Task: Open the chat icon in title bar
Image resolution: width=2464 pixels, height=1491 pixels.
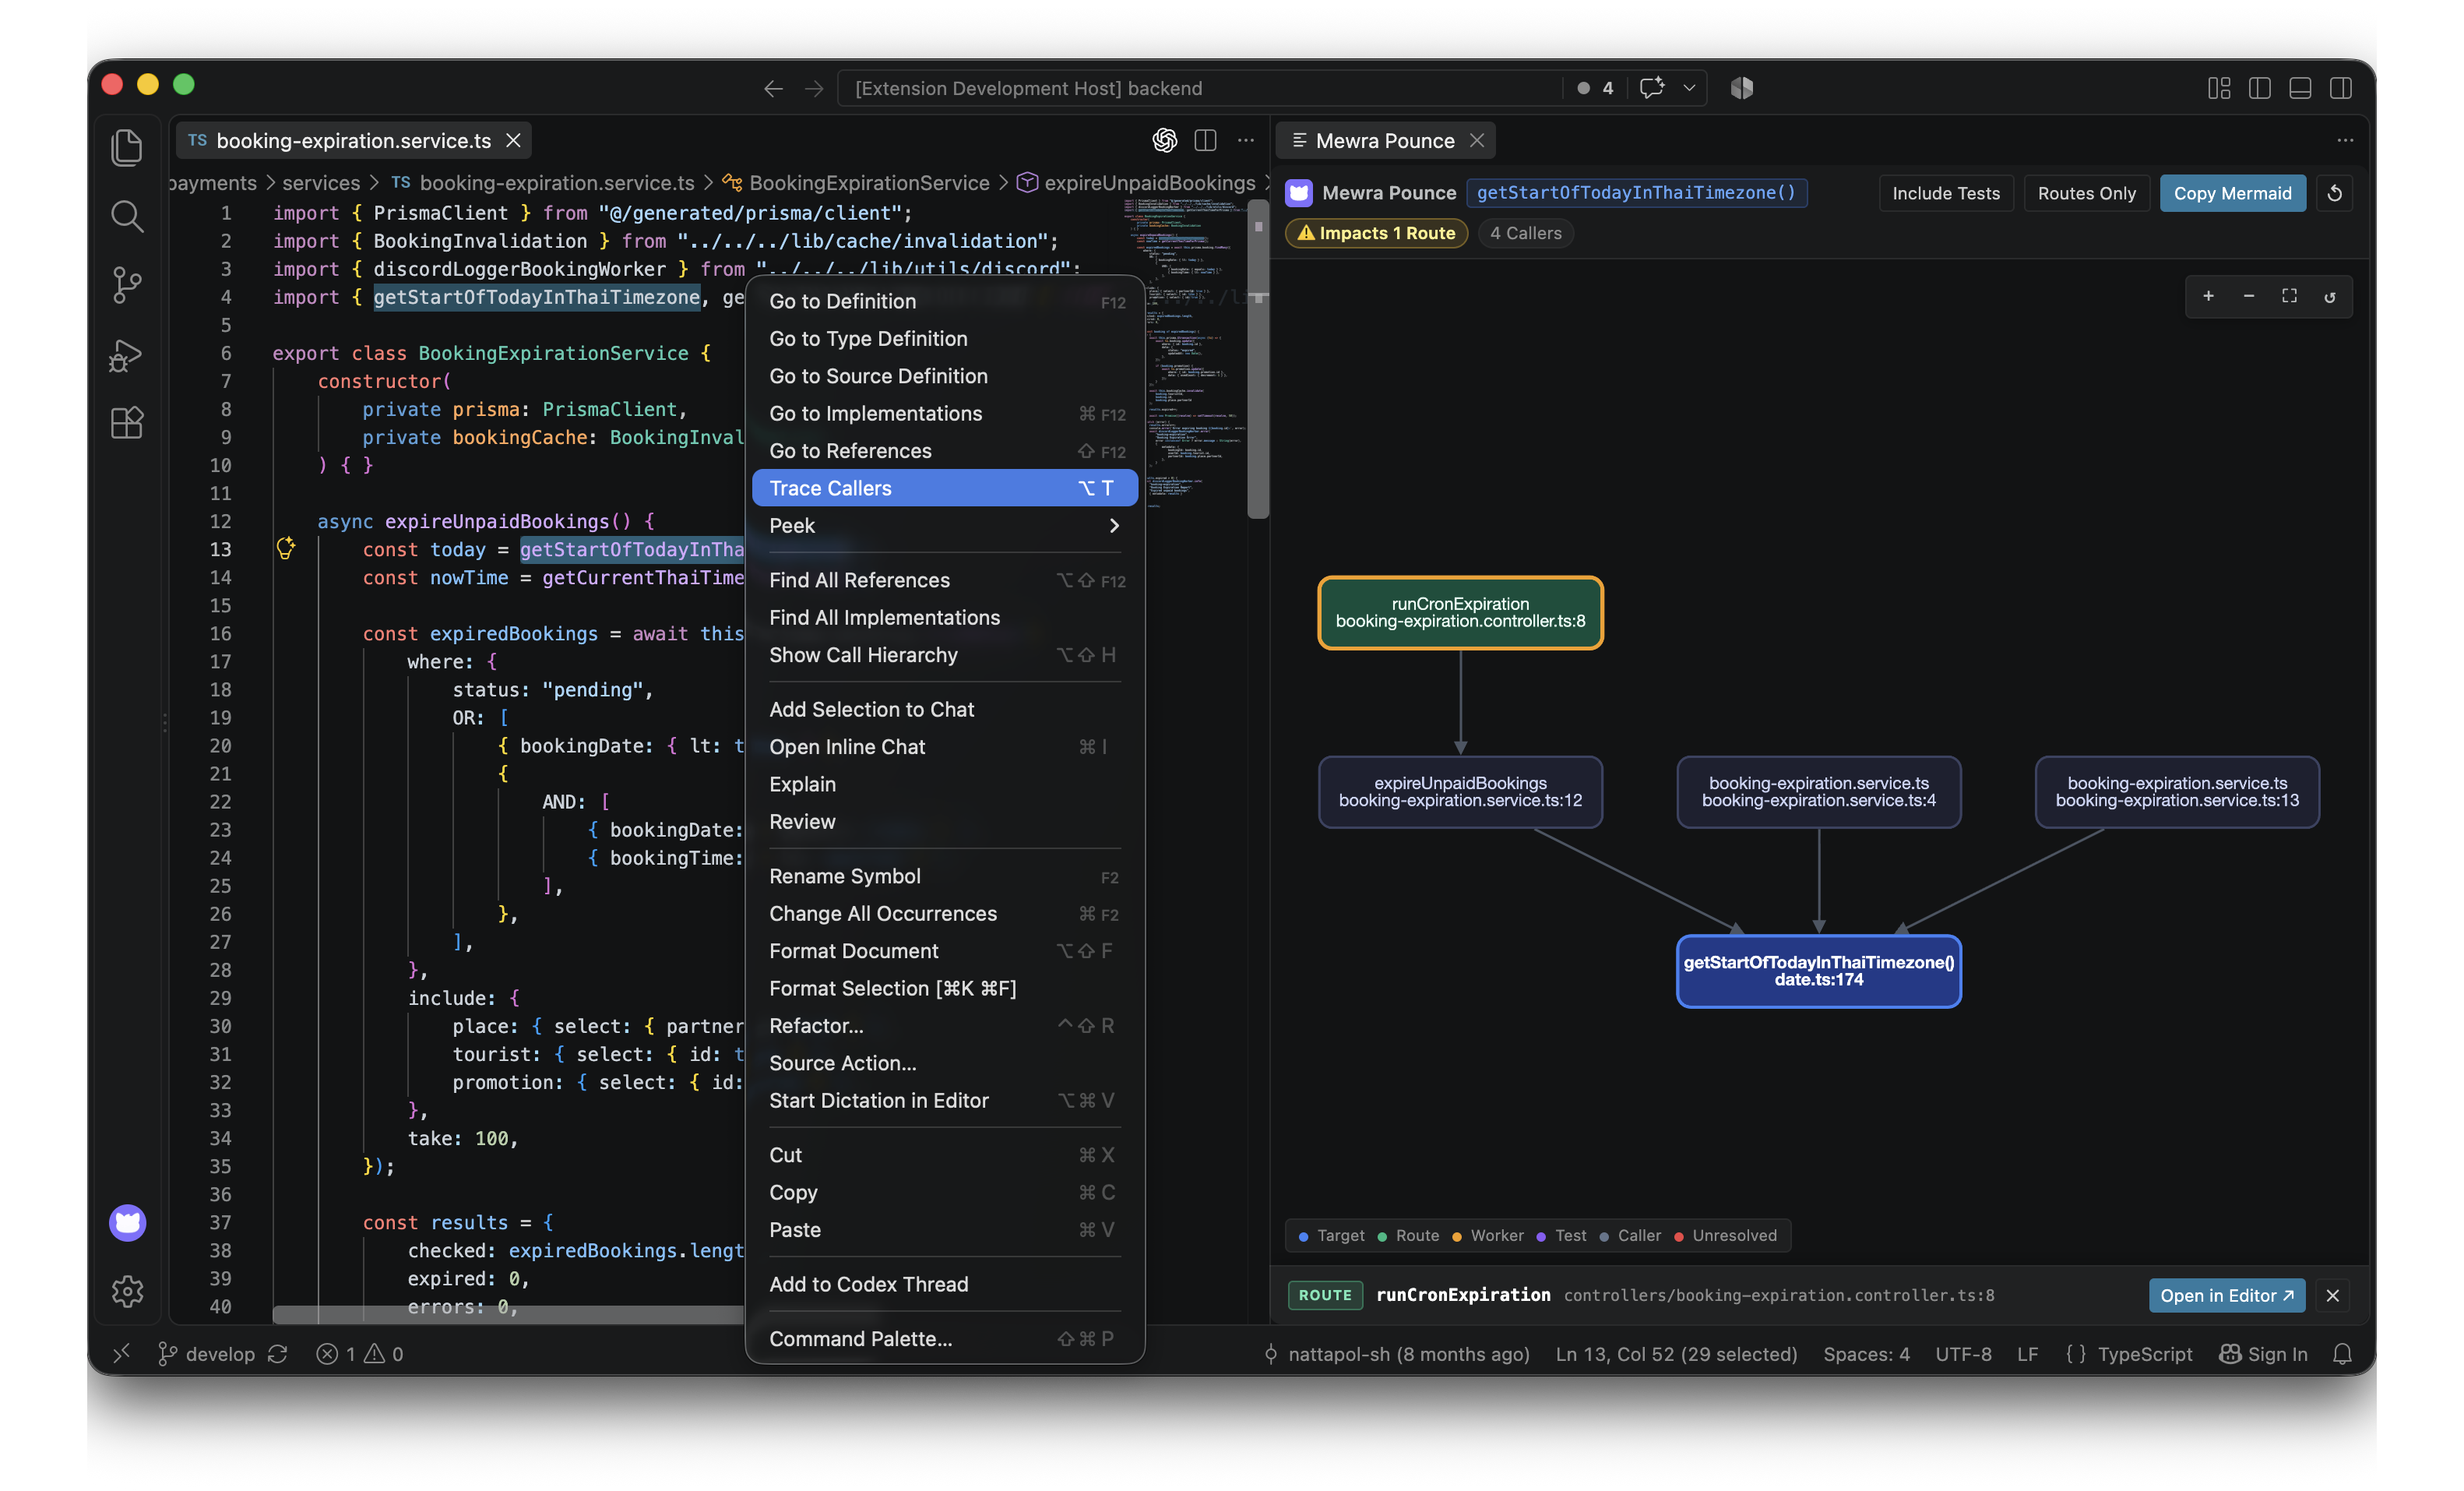Action: tap(1652, 88)
